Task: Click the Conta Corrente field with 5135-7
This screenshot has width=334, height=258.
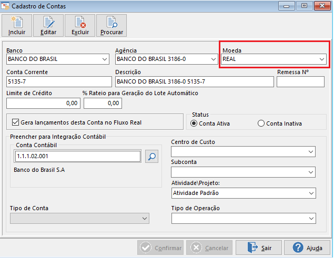Action: pos(59,82)
